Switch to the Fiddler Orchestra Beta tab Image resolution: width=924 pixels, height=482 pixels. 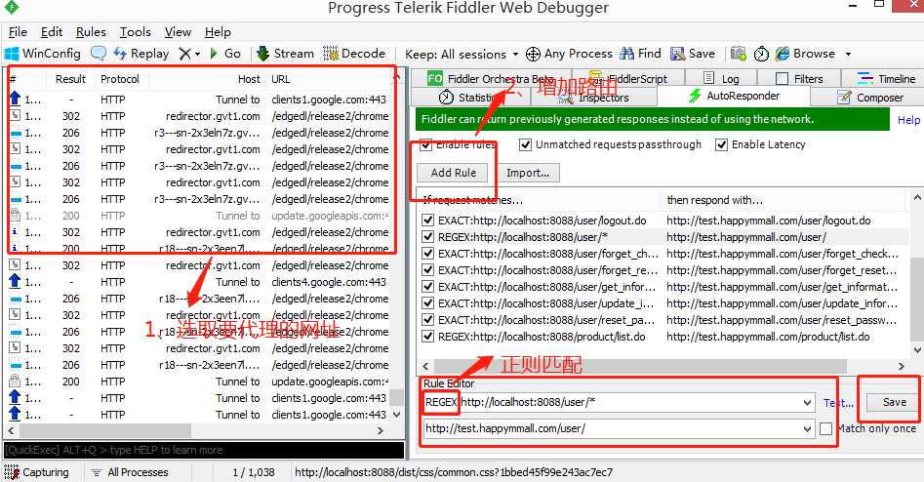click(x=491, y=78)
